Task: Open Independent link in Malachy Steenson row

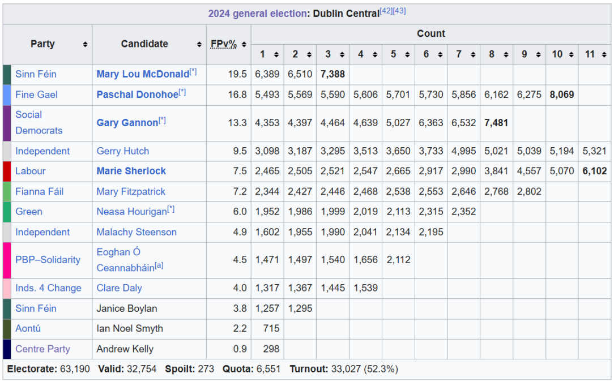Action: click(42, 232)
